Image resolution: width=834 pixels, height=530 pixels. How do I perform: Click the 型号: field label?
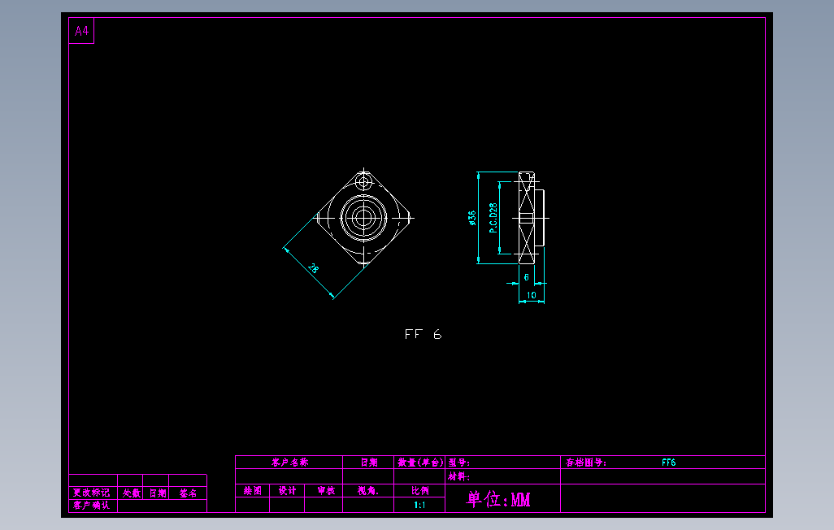(x=458, y=463)
